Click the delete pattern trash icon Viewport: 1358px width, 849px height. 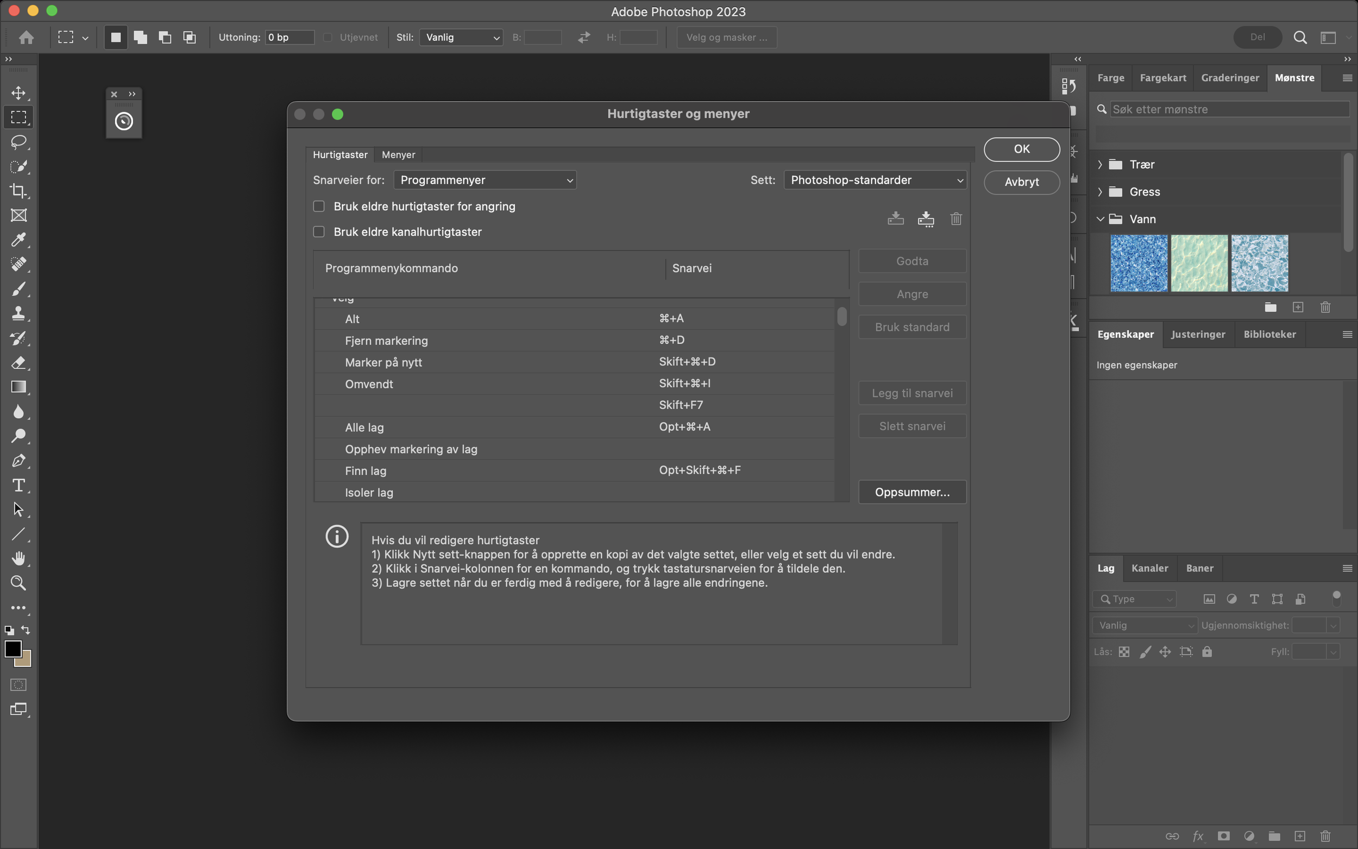[1325, 307]
